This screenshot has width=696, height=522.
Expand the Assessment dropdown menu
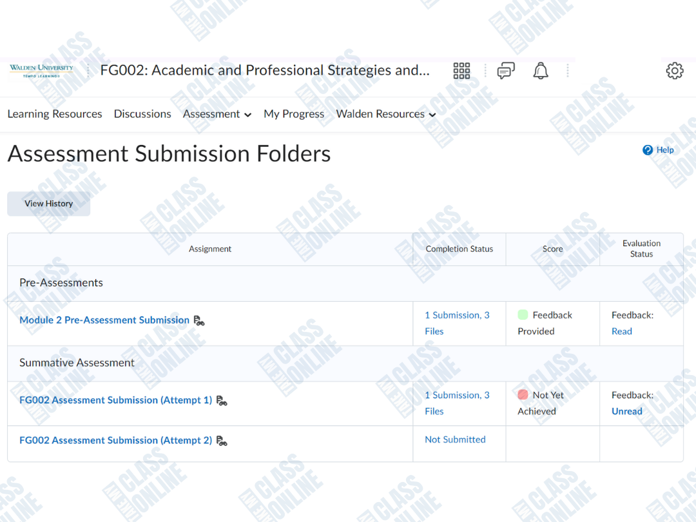[x=217, y=114]
